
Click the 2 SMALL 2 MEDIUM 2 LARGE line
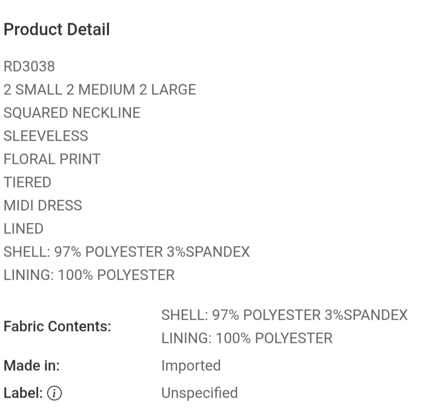[x=100, y=89]
